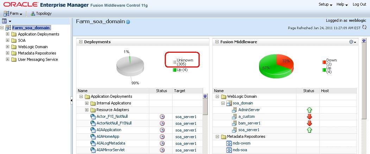Click the Farm_soa_domain info icon

[128, 22]
